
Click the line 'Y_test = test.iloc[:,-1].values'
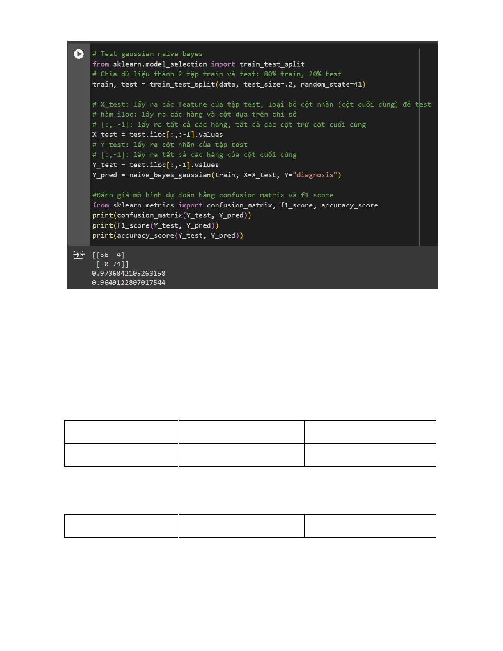tap(156, 165)
